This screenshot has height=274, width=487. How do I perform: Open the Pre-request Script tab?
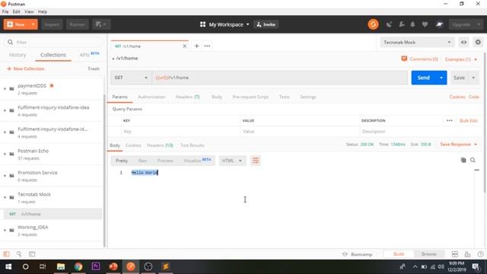[250, 97]
